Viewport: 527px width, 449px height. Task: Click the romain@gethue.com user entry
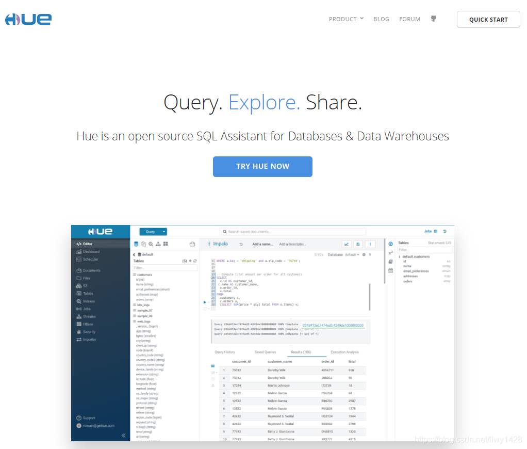pyautogui.click(x=95, y=426)
